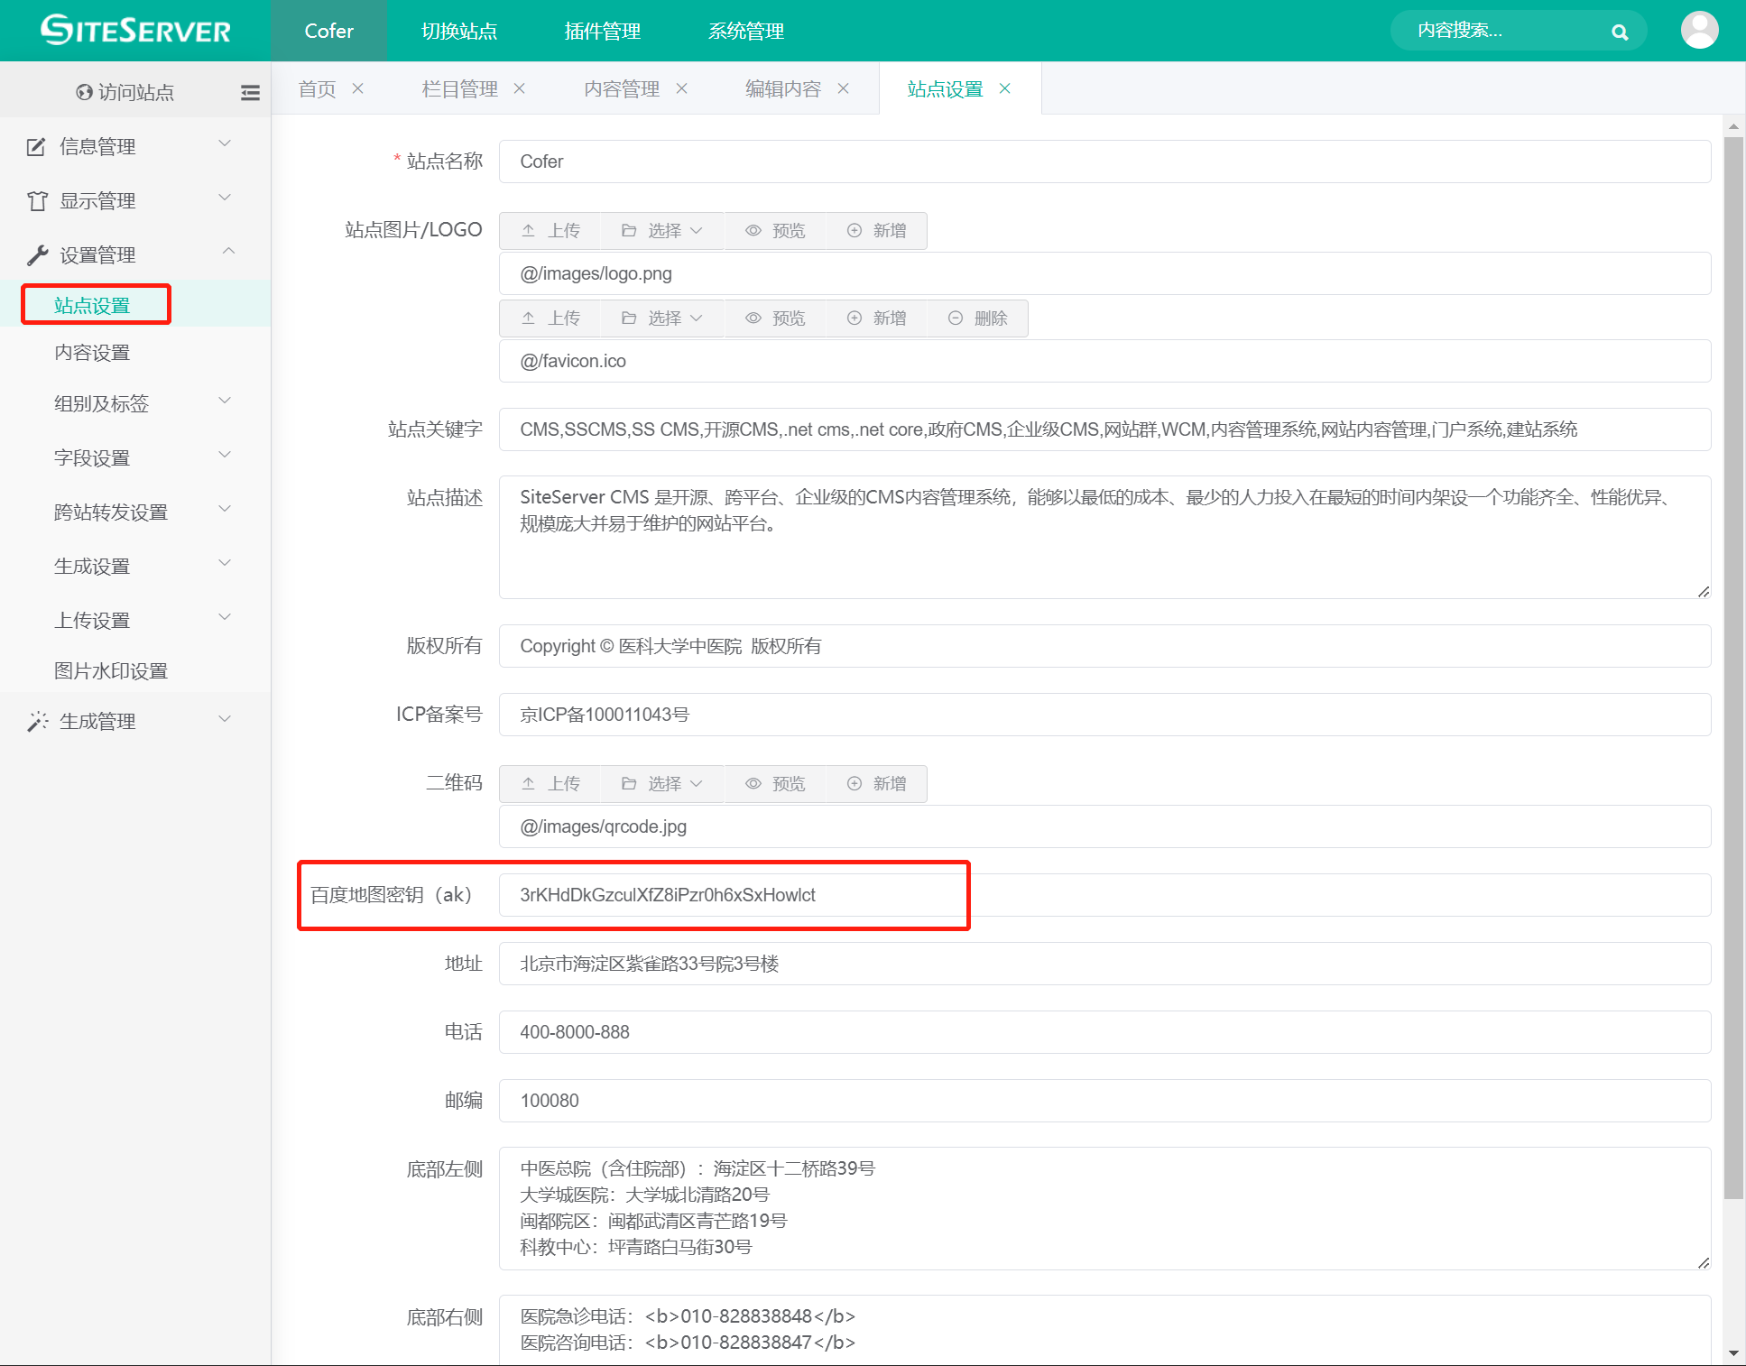Expand the 上传设置 submenu
The height and width of the screenshot is (1366, 1746).
click(x=135, y=620)
